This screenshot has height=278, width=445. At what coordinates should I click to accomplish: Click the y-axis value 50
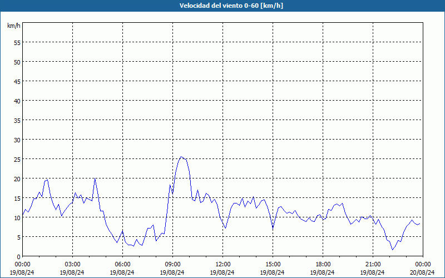(x=17, y=62)
